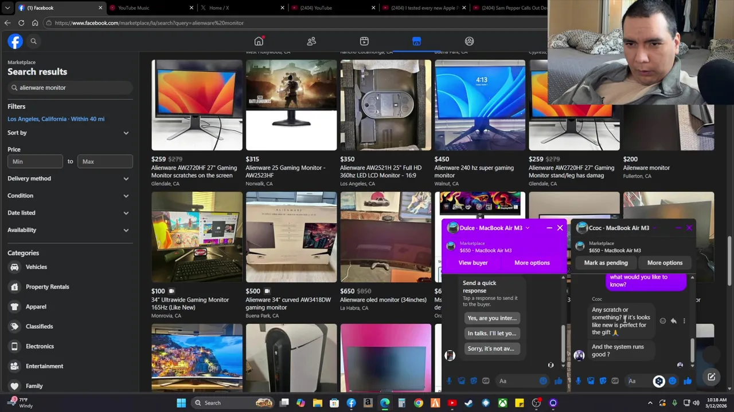This screenshot has height=412, width=734.
Task: Open emoji picker in Ccoc chat
Action: pos(672,381)
